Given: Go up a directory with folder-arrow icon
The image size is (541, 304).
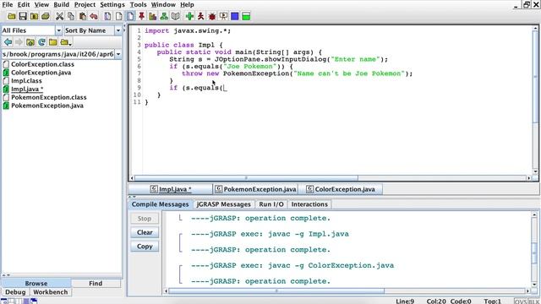Looking at the screenshot, I should click(30, 42).
